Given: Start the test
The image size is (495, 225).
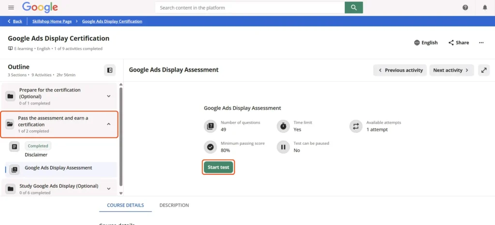Looking at the screenshot, I should (218, 168).
